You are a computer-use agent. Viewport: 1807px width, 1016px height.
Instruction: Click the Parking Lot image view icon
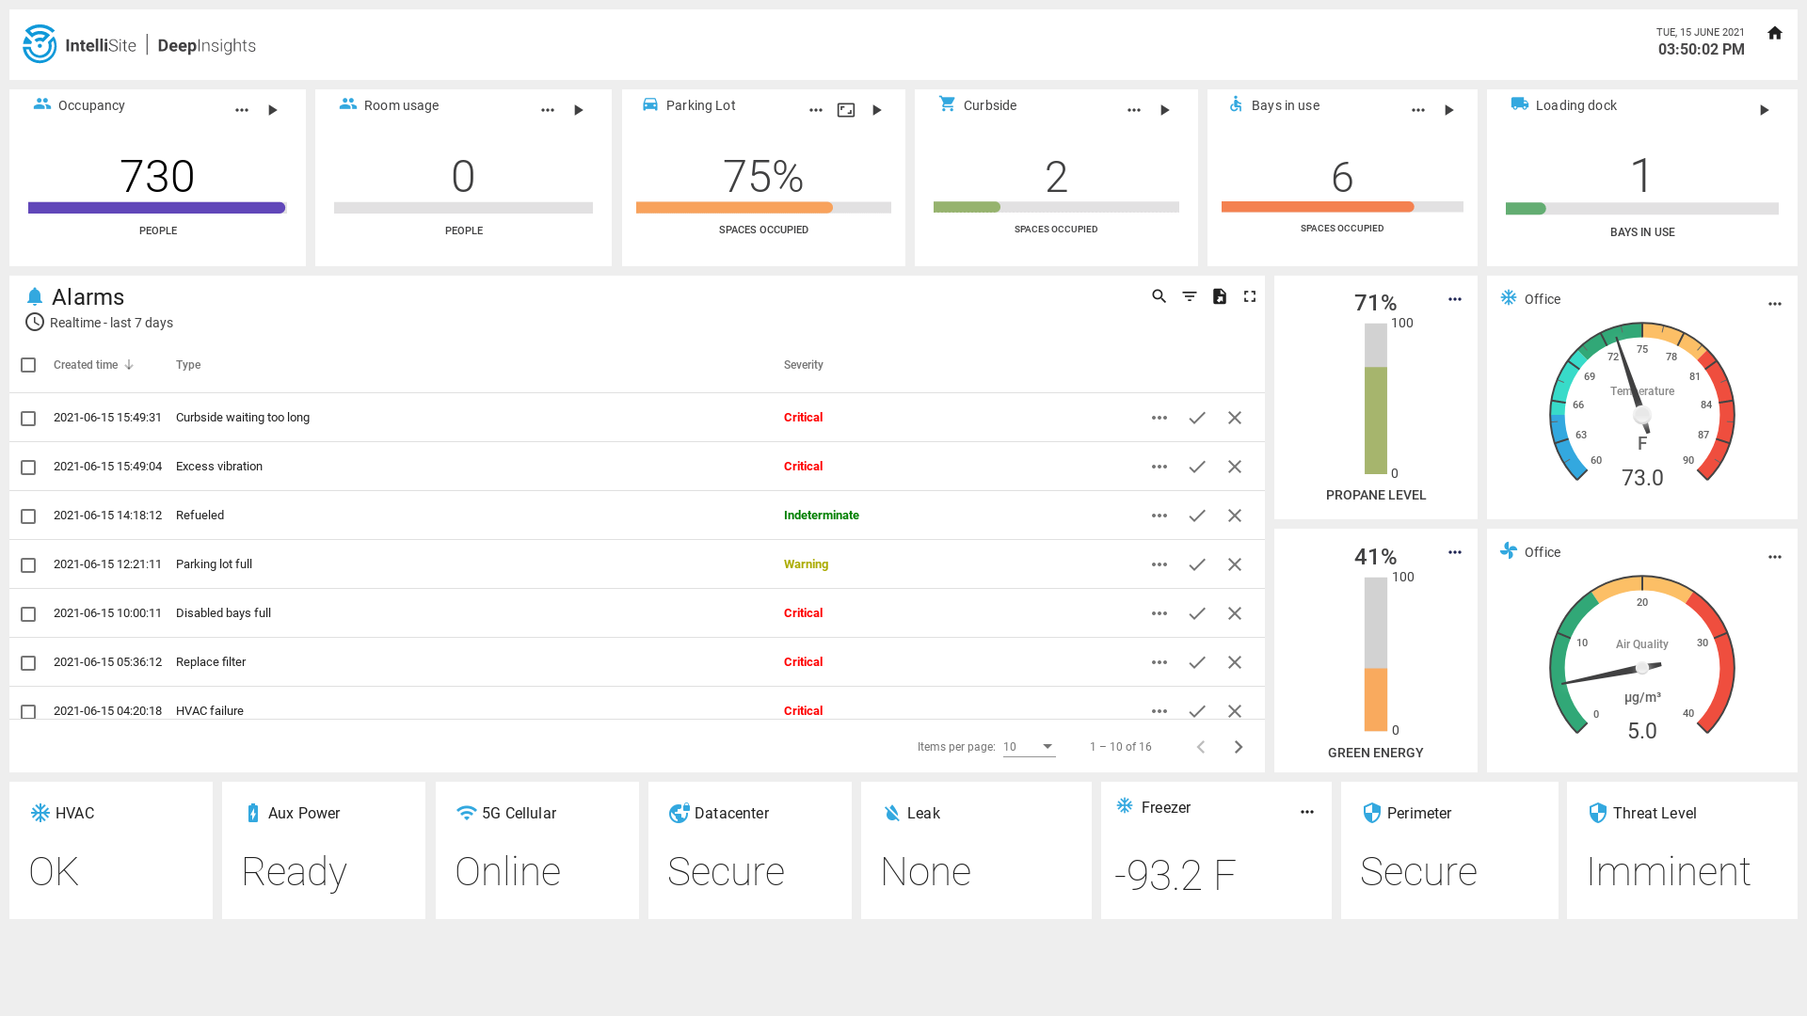pos(846,110)
